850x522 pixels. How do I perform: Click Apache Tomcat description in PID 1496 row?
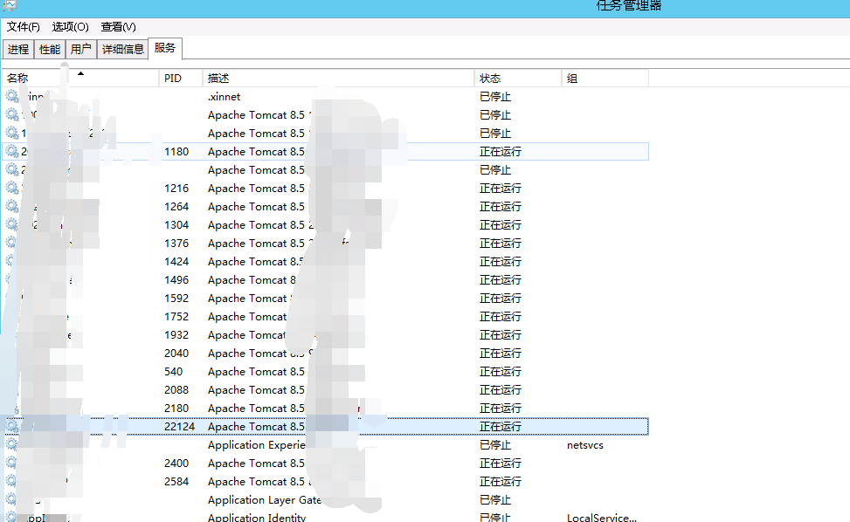(252, 280)
